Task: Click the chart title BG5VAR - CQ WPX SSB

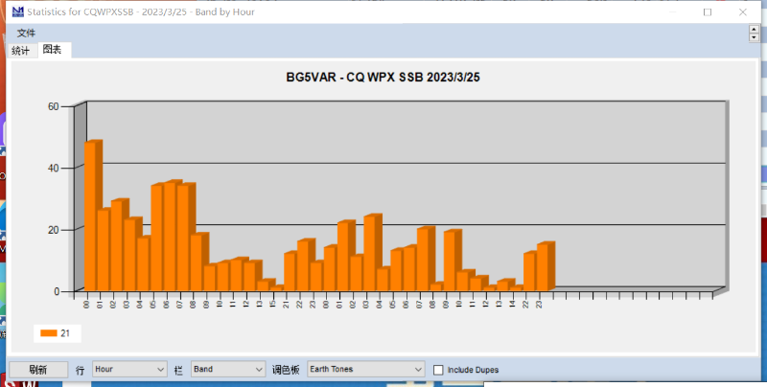Action: pos(383,77)
